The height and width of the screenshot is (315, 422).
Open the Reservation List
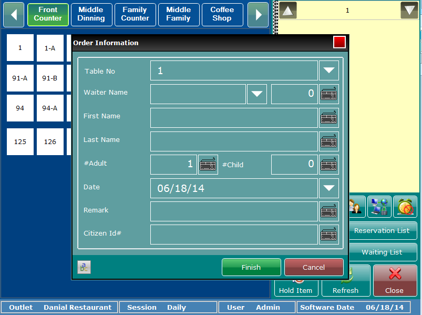click(x=383, y=231)
